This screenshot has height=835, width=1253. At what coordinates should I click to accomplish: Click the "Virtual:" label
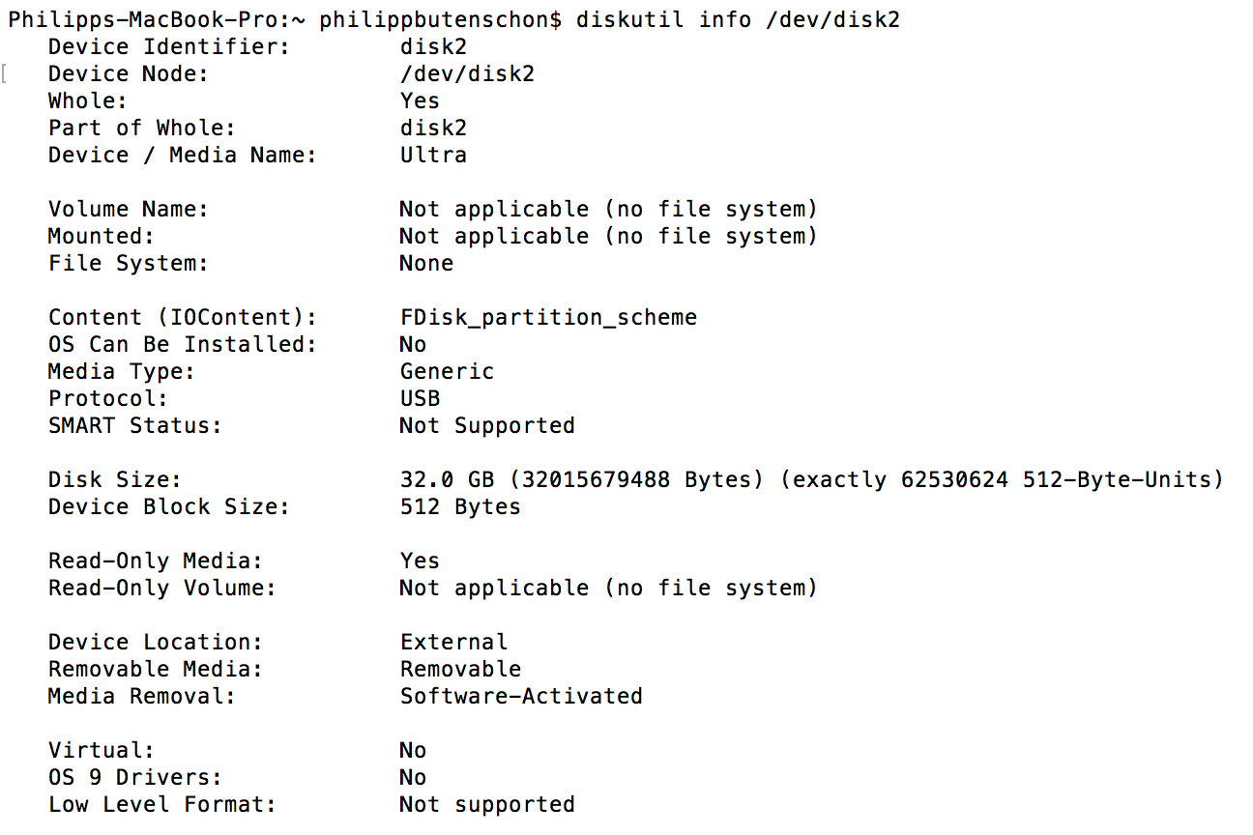[101, 750]
